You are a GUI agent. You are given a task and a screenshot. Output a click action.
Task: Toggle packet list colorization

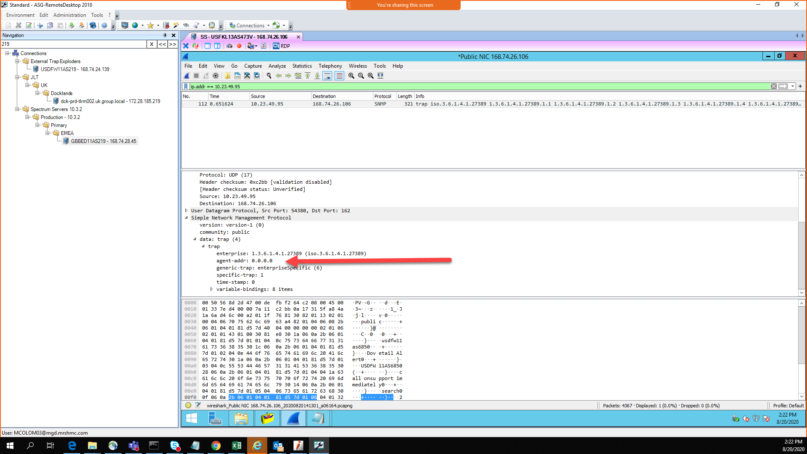pos(340,76)
